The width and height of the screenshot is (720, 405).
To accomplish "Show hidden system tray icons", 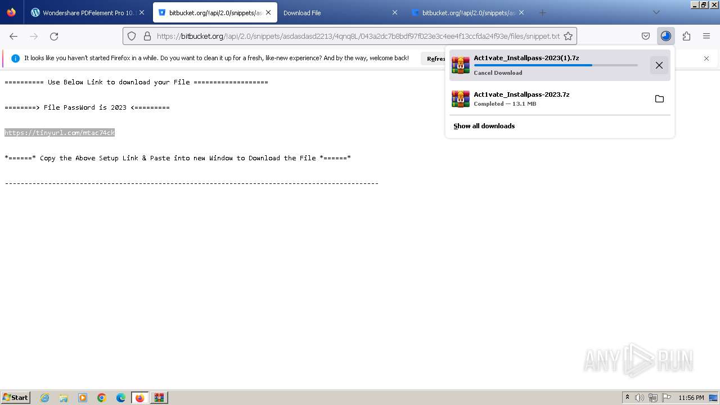I will pos(627,398).
